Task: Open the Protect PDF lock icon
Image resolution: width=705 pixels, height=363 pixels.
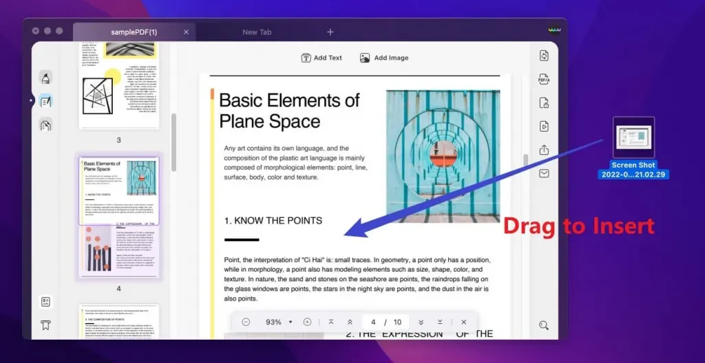Action: (544, 102)
